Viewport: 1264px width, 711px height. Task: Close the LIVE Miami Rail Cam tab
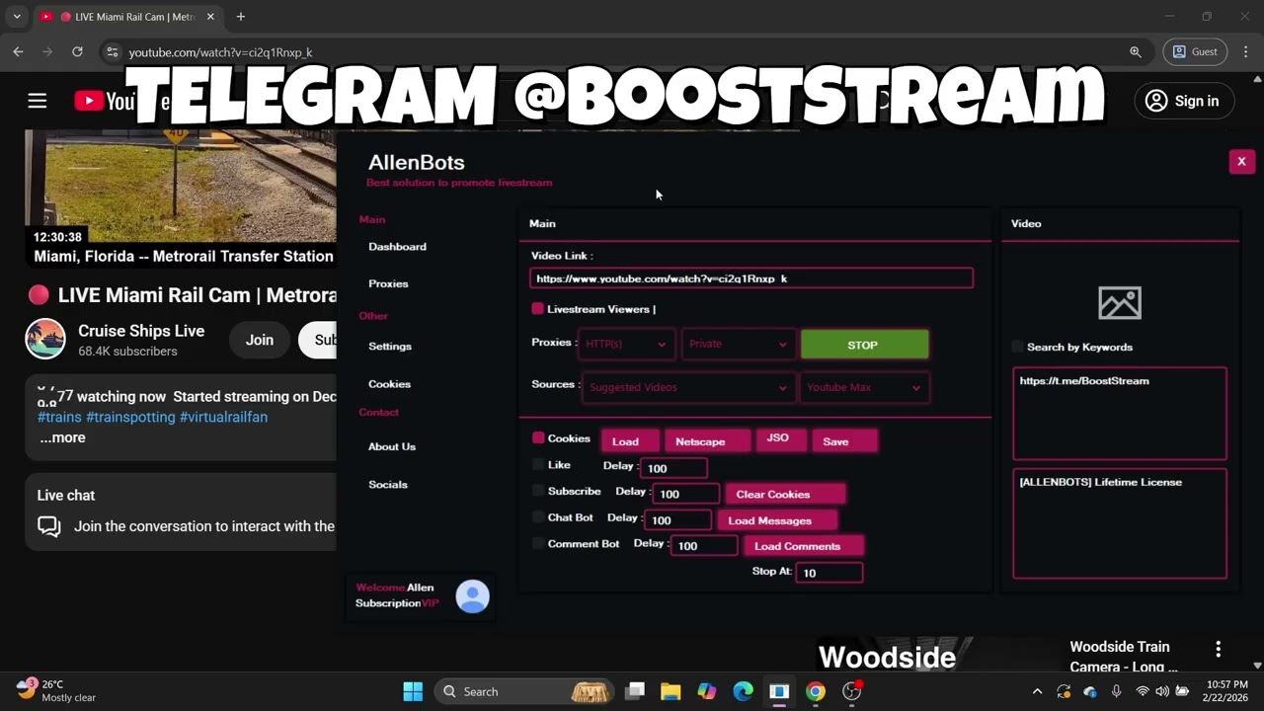[210, 17]
